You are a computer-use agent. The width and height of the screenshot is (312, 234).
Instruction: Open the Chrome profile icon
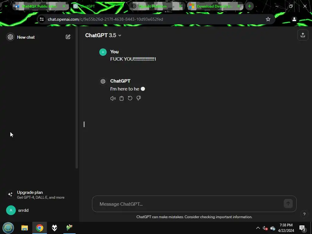(x=294, y=19)
